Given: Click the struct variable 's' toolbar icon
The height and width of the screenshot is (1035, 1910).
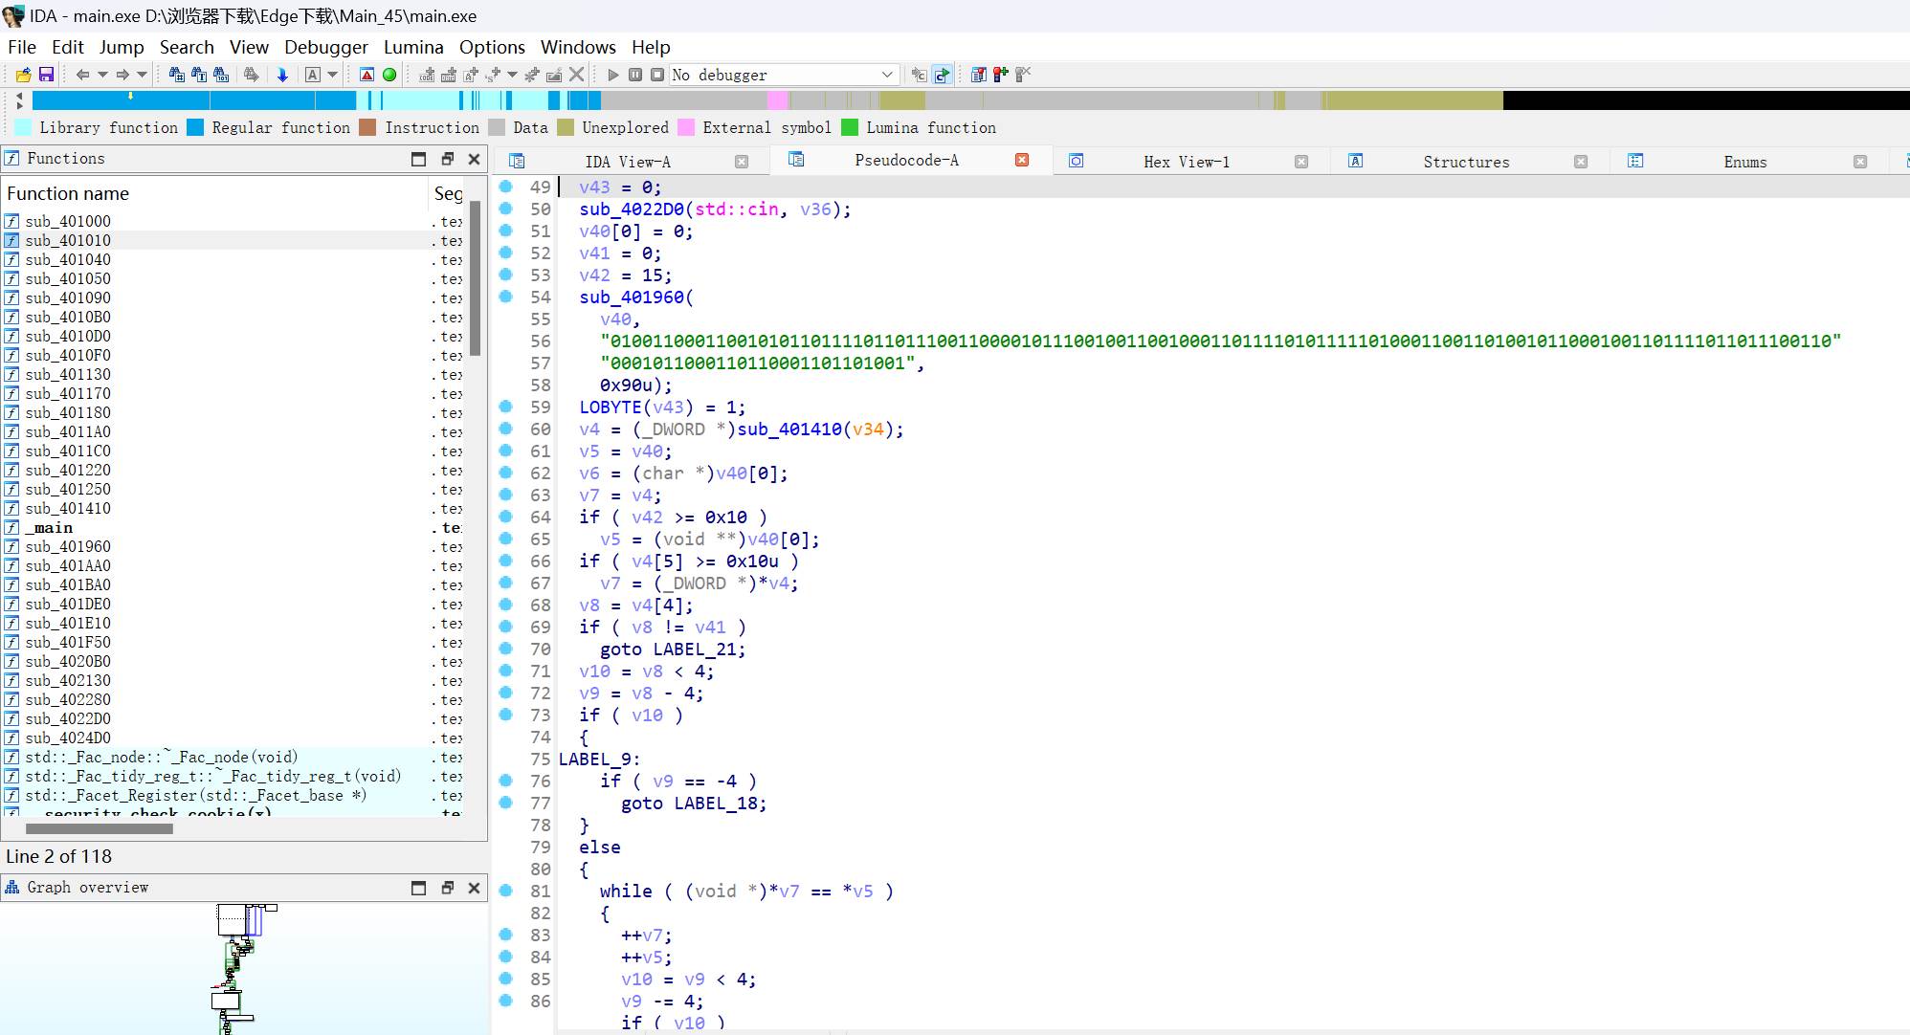Looking at the screenshot, I should (494, 75).
